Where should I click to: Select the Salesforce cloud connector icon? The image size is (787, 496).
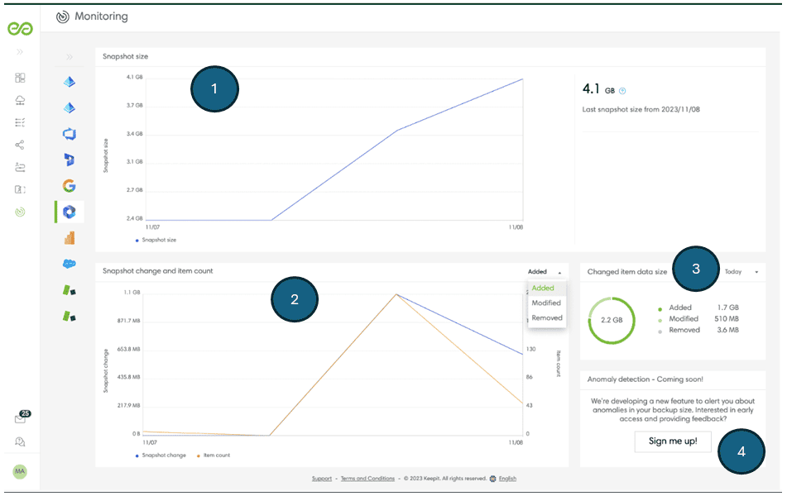pyautogui.click(x=70, y=264)
